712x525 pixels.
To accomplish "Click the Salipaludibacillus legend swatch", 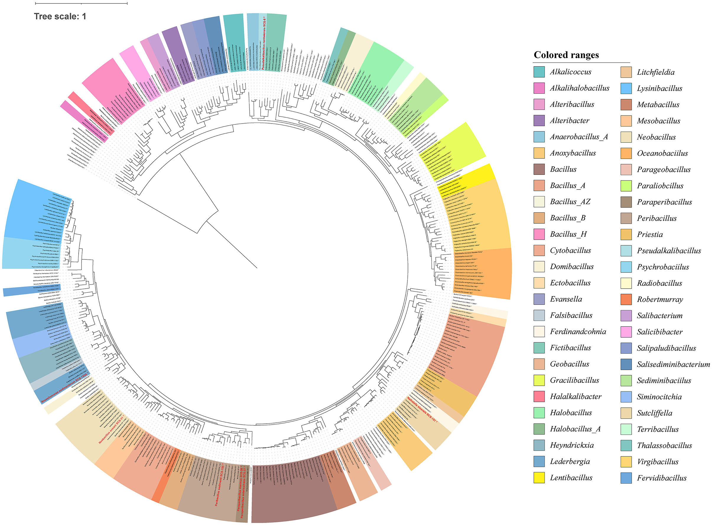I will 626,348.
